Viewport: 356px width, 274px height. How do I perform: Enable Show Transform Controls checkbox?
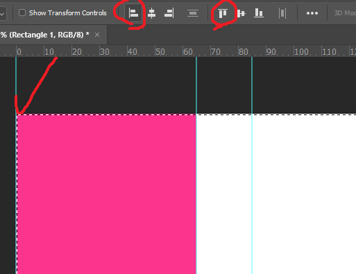pyautogui.click(x=22, y=12)
